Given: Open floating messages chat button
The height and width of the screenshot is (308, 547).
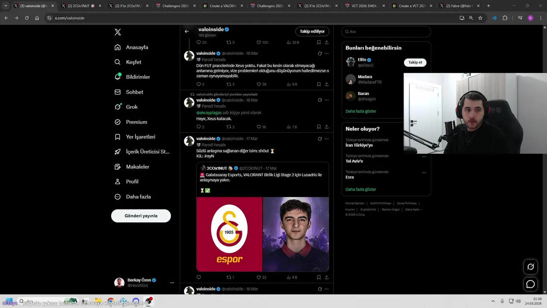Looking at the screenshot, I should 530,284.
